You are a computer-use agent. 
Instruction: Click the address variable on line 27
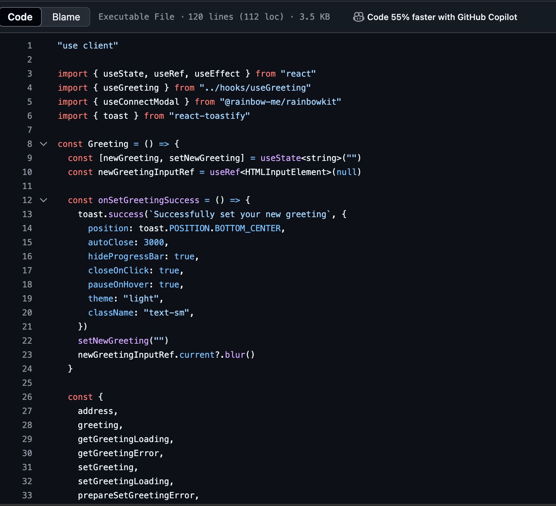click(95, 411)
